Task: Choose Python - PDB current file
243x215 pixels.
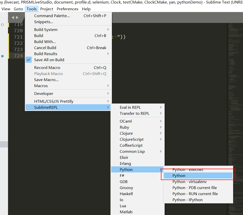Action: click(198, 188)
